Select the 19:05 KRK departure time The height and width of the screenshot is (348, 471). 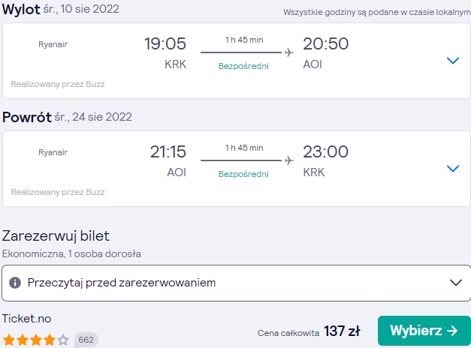click(165, 43)
